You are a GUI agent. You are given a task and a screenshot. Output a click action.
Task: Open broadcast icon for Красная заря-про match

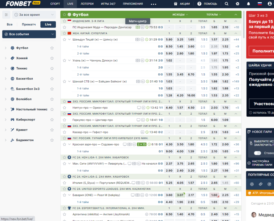pyautogui.click(x=125, y=145)
